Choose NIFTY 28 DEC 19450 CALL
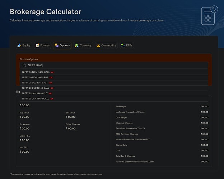224x179 pixels. coord(114,88)
